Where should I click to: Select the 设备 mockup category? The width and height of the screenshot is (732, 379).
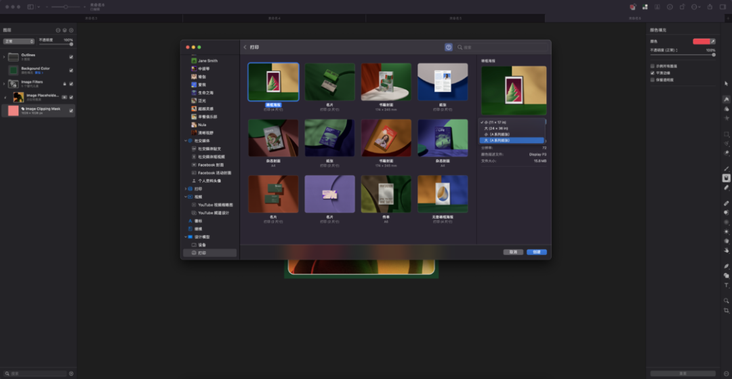coord(202,245)
